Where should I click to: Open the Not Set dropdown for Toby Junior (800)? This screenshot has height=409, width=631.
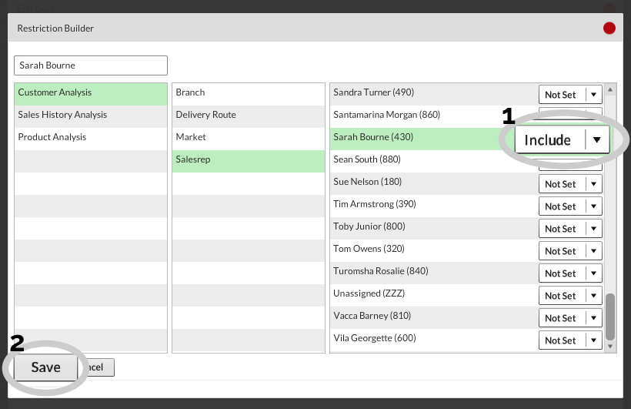(570, 229)
